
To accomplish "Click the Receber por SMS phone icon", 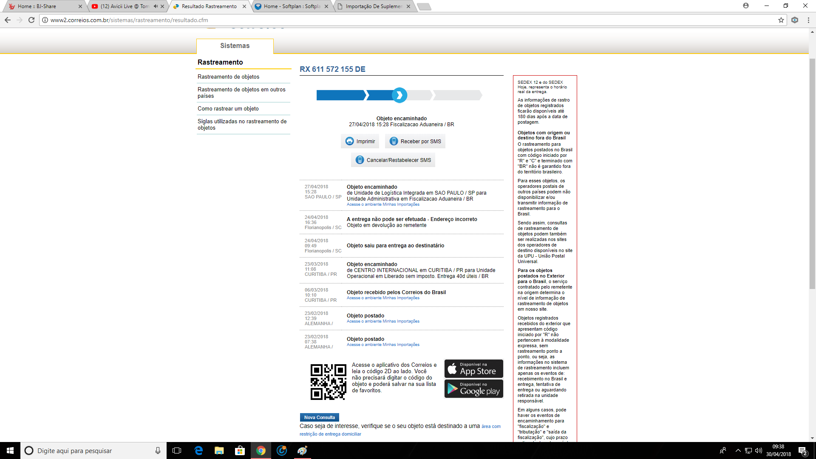I will [394, 141].
